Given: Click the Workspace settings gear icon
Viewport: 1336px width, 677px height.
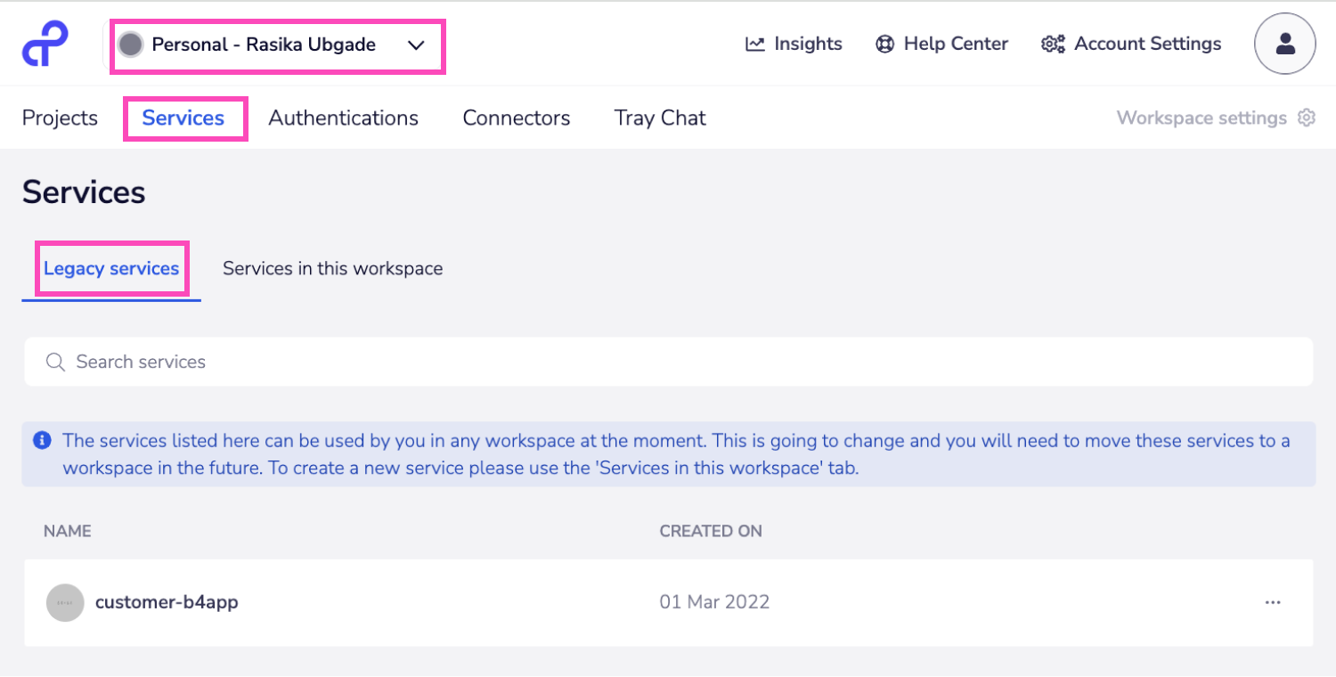Looking at the screenshot, I should point(1307,118).
